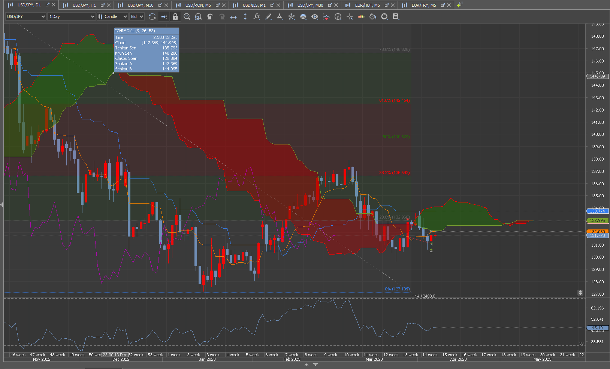This screenshot has width=610, height=369.
Task: Expand the 1 Day timeframe dropdown
Action: [72, 16]
